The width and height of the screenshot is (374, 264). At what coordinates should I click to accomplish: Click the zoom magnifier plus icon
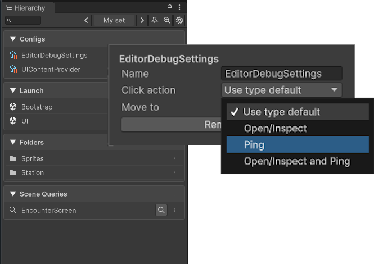[x=166, y=20]
